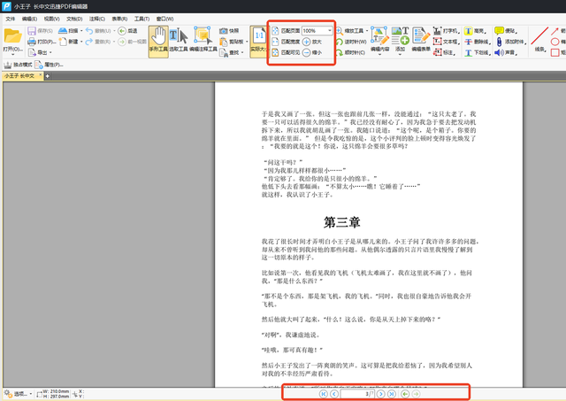Select the 文本框 text box tool
Screen dimensions: 566x401
point(446,42)
